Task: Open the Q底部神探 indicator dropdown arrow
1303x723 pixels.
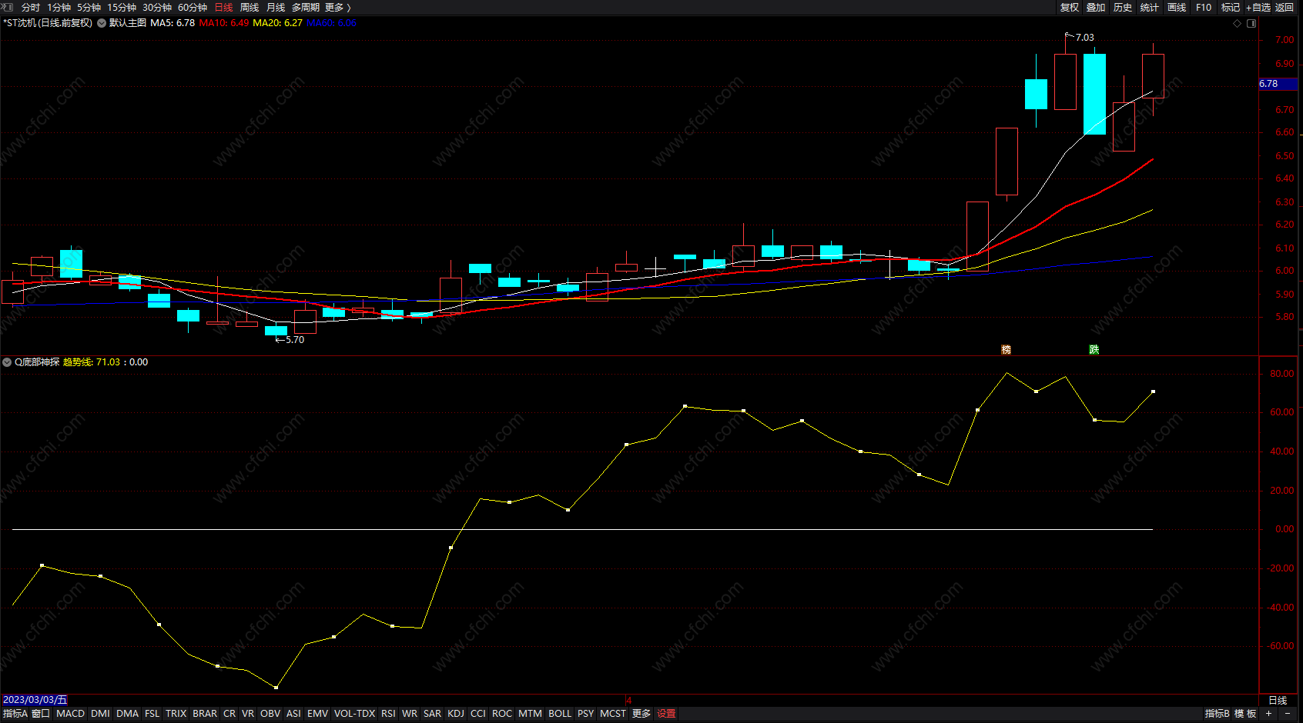Action: click(7, 362)
